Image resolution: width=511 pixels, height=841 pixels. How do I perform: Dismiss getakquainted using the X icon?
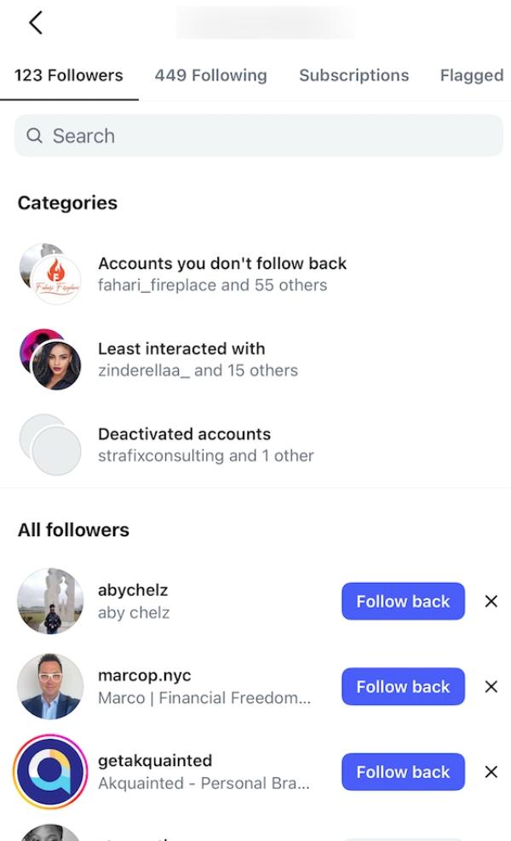pyautogui.click(x=491, y=772)
